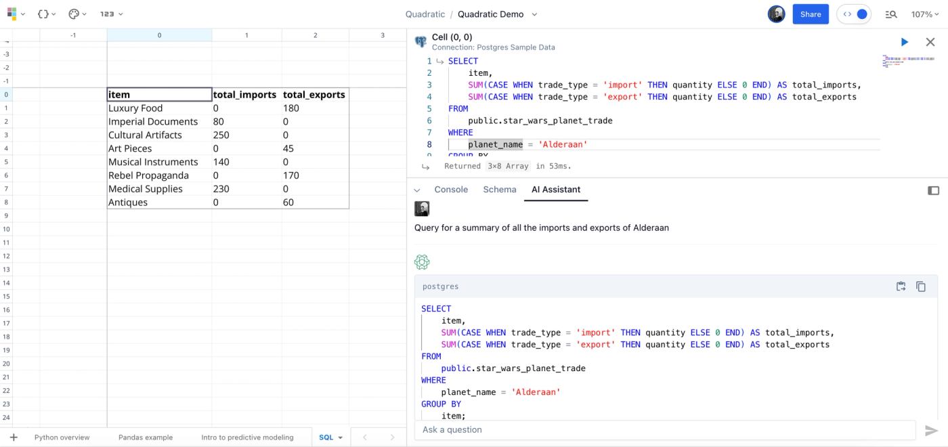
Task: Open the 107% zoom dropdown
Action: (926, 14)
